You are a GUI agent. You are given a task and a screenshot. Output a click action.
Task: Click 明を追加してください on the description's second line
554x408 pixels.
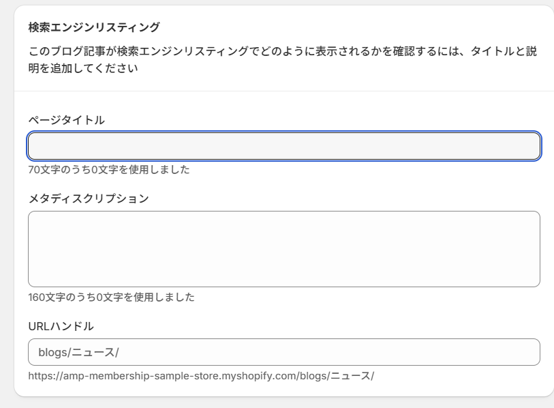point(83,69)
